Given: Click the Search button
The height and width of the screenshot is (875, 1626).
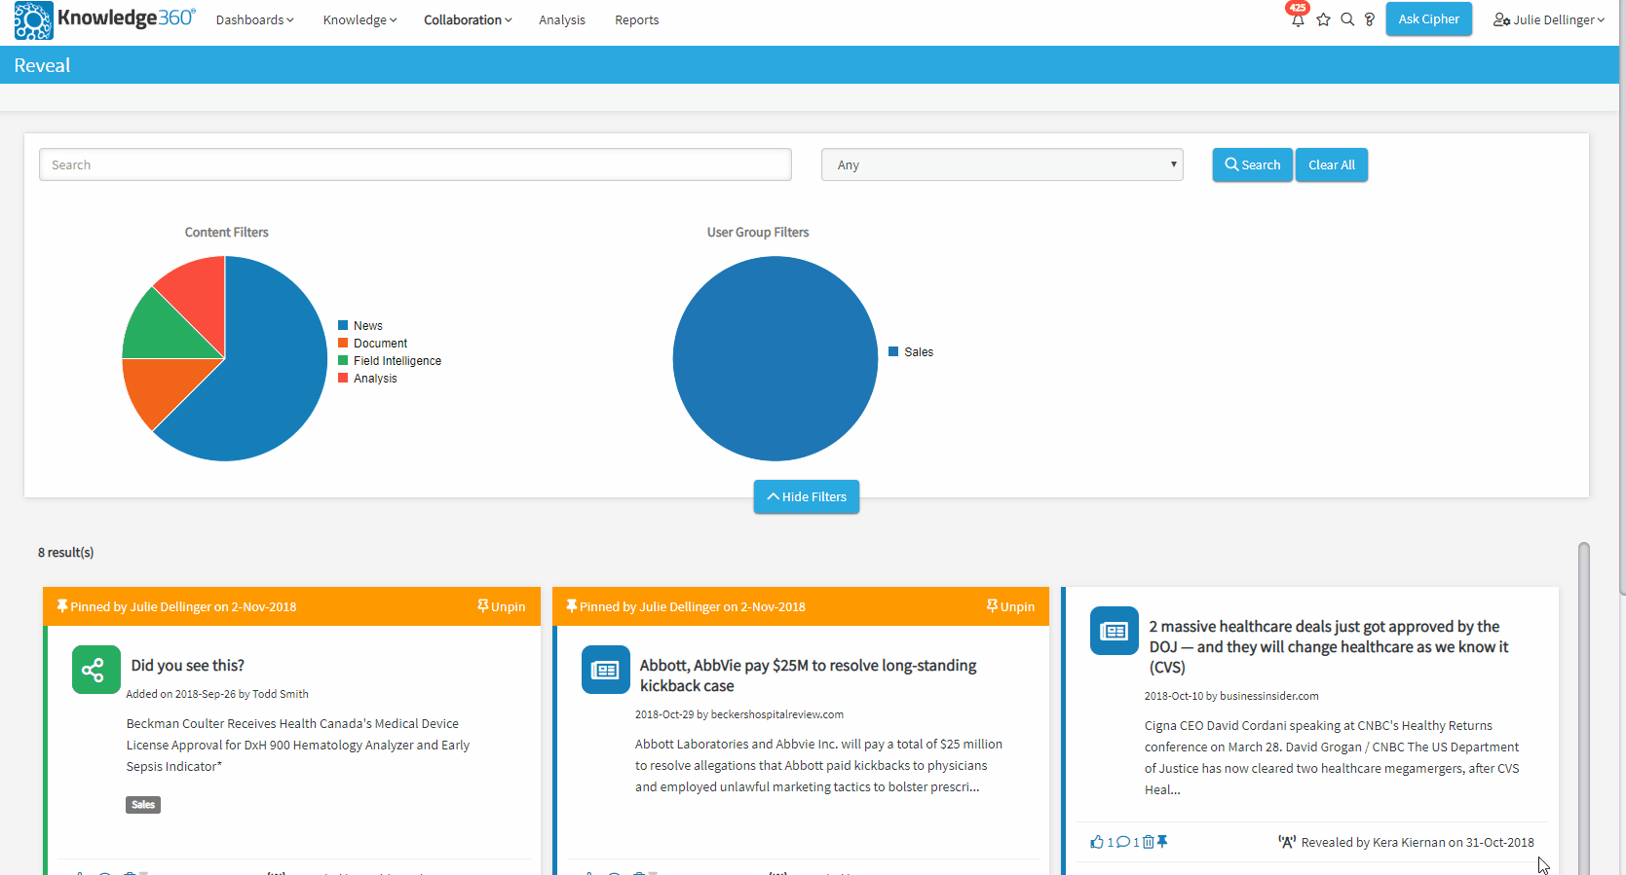Looking at the screenshot, I should 1253,164.
